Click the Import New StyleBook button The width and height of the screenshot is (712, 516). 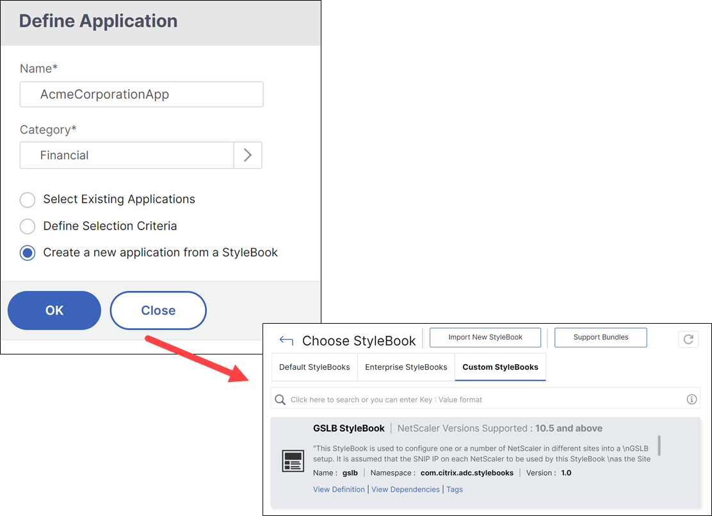tap(485, 337)
